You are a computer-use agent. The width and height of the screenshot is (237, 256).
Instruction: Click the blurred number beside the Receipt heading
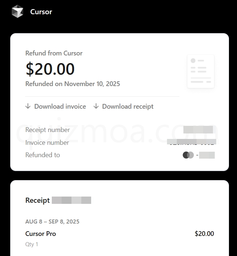point(71,200)
